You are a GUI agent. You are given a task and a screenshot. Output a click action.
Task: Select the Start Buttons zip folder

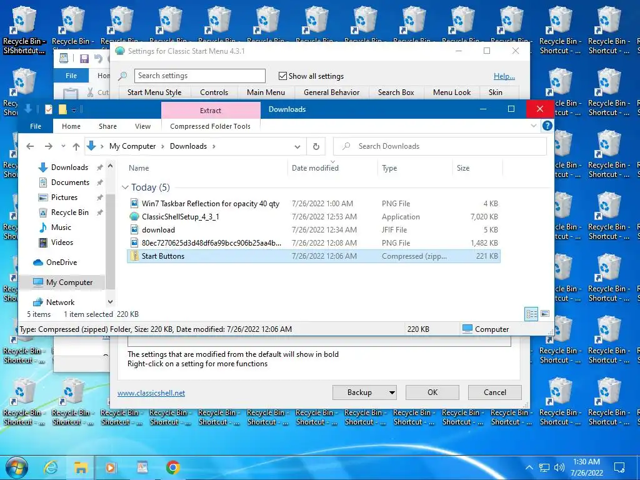[314, 256]
